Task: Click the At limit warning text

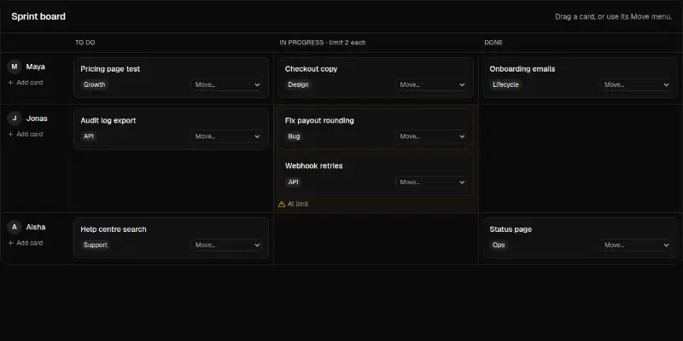Action: point(298,204)
